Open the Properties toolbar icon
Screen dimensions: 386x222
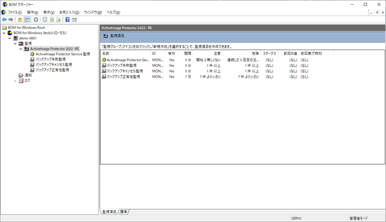click(45, 19)
